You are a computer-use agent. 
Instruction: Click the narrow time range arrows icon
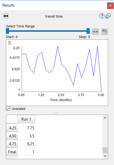(95, 32)
